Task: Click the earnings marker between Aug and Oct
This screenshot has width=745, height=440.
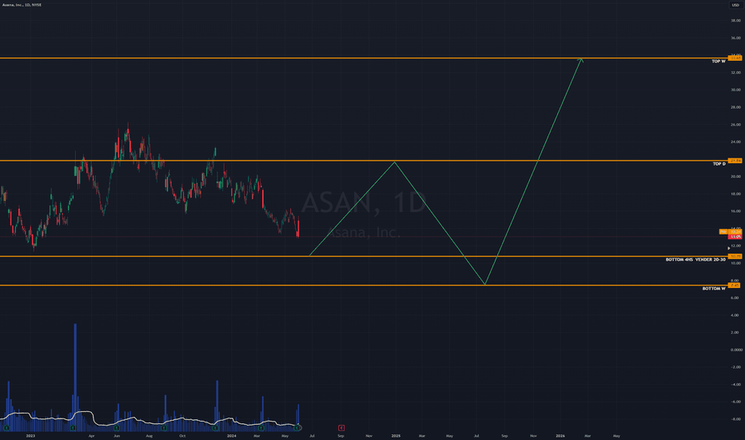Action: [164, 428]
